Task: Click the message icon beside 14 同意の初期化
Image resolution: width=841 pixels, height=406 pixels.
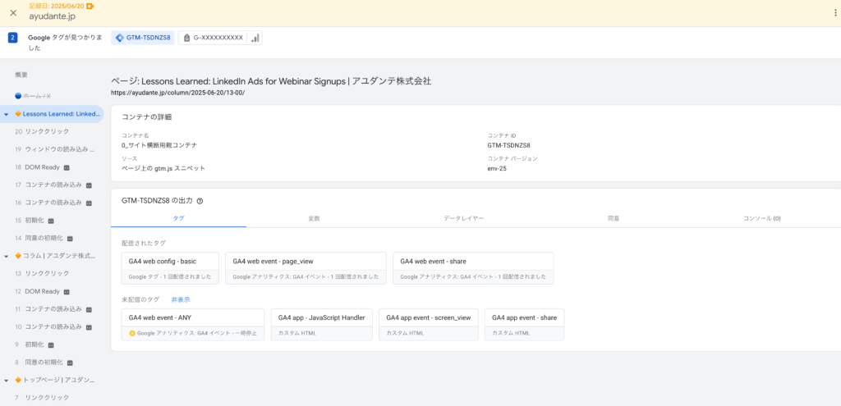Action: pyautogui.click(x=70, y=239)
